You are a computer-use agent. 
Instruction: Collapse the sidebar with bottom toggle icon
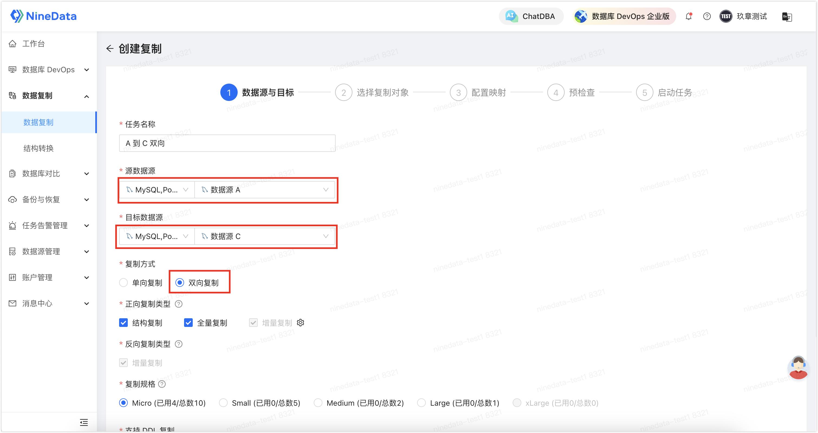[84, 422]
